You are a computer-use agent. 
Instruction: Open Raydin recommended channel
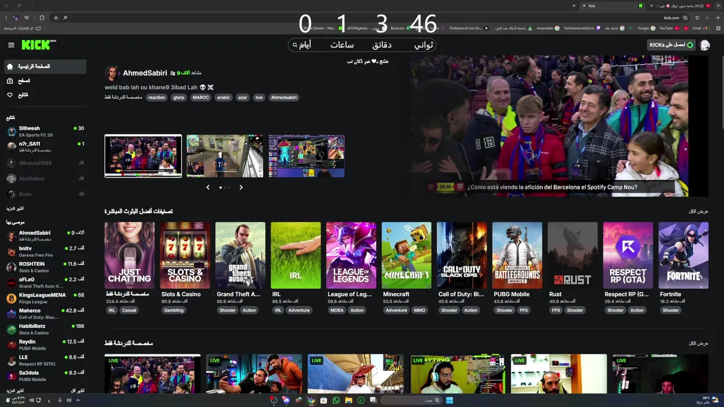coord(45,345)
